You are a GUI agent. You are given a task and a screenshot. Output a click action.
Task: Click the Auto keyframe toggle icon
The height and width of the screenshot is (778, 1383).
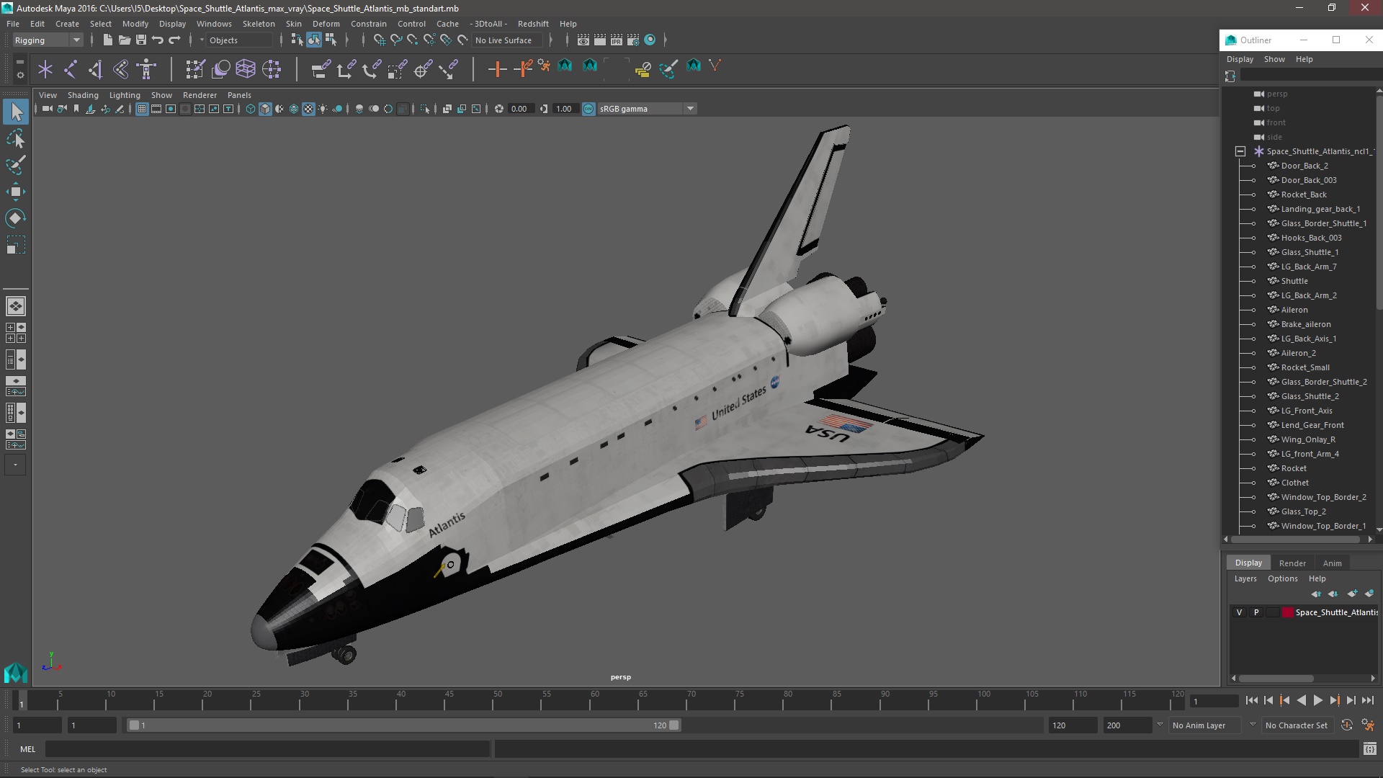[x=1347, y=725]
